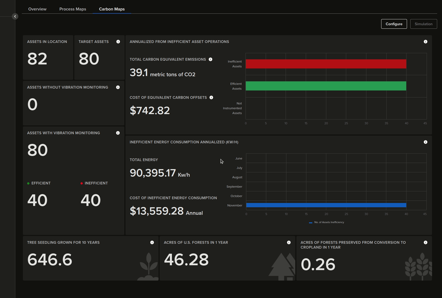Click the info icon on Acres of U.S. Forests

[x=289, y=242]
